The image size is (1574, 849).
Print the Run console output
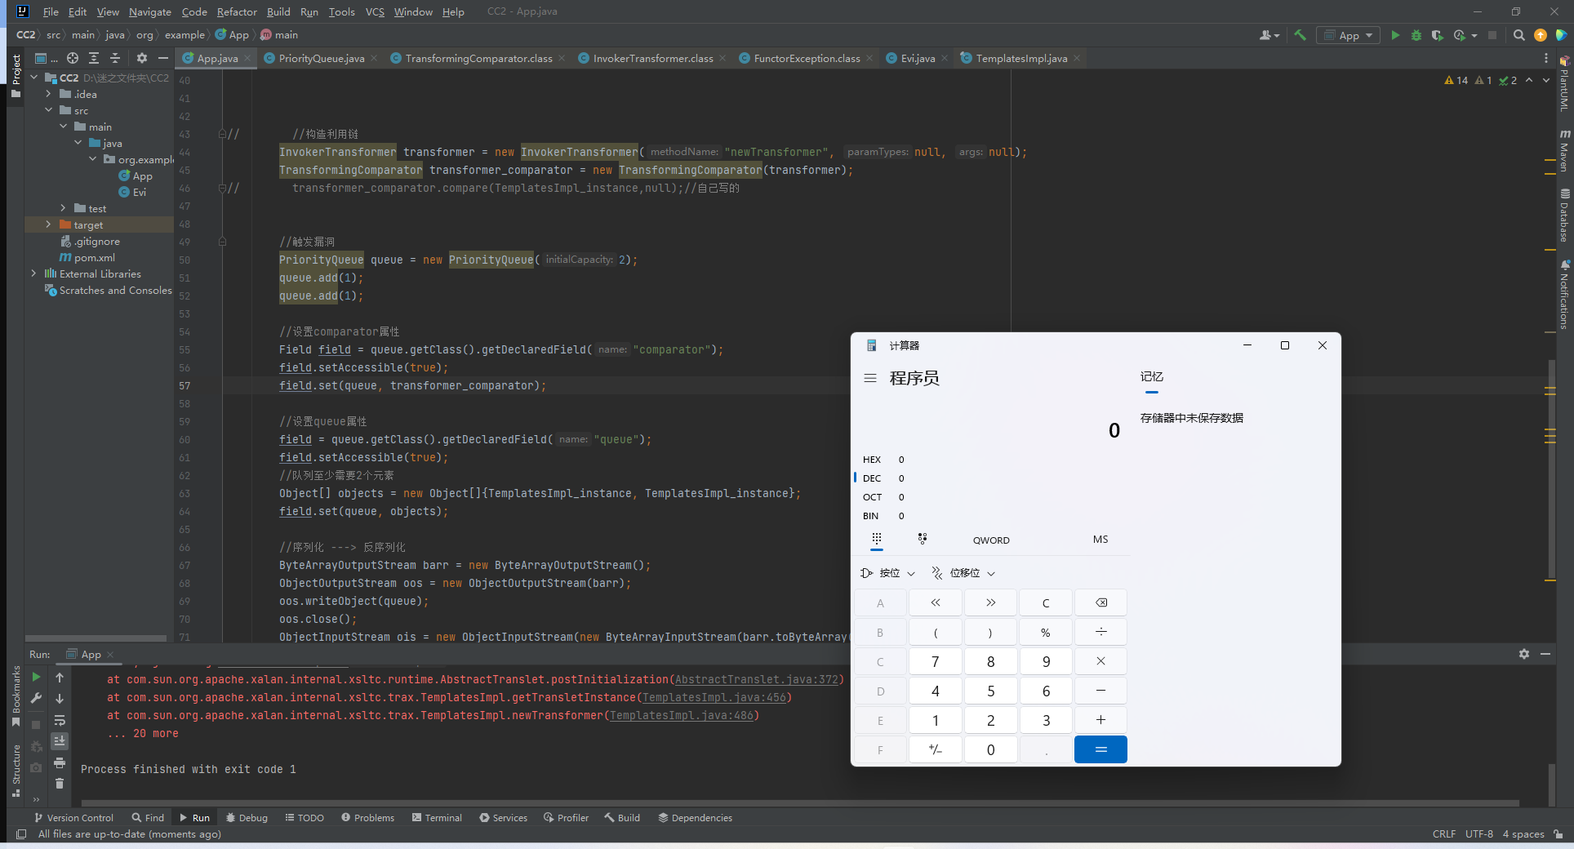60,762
